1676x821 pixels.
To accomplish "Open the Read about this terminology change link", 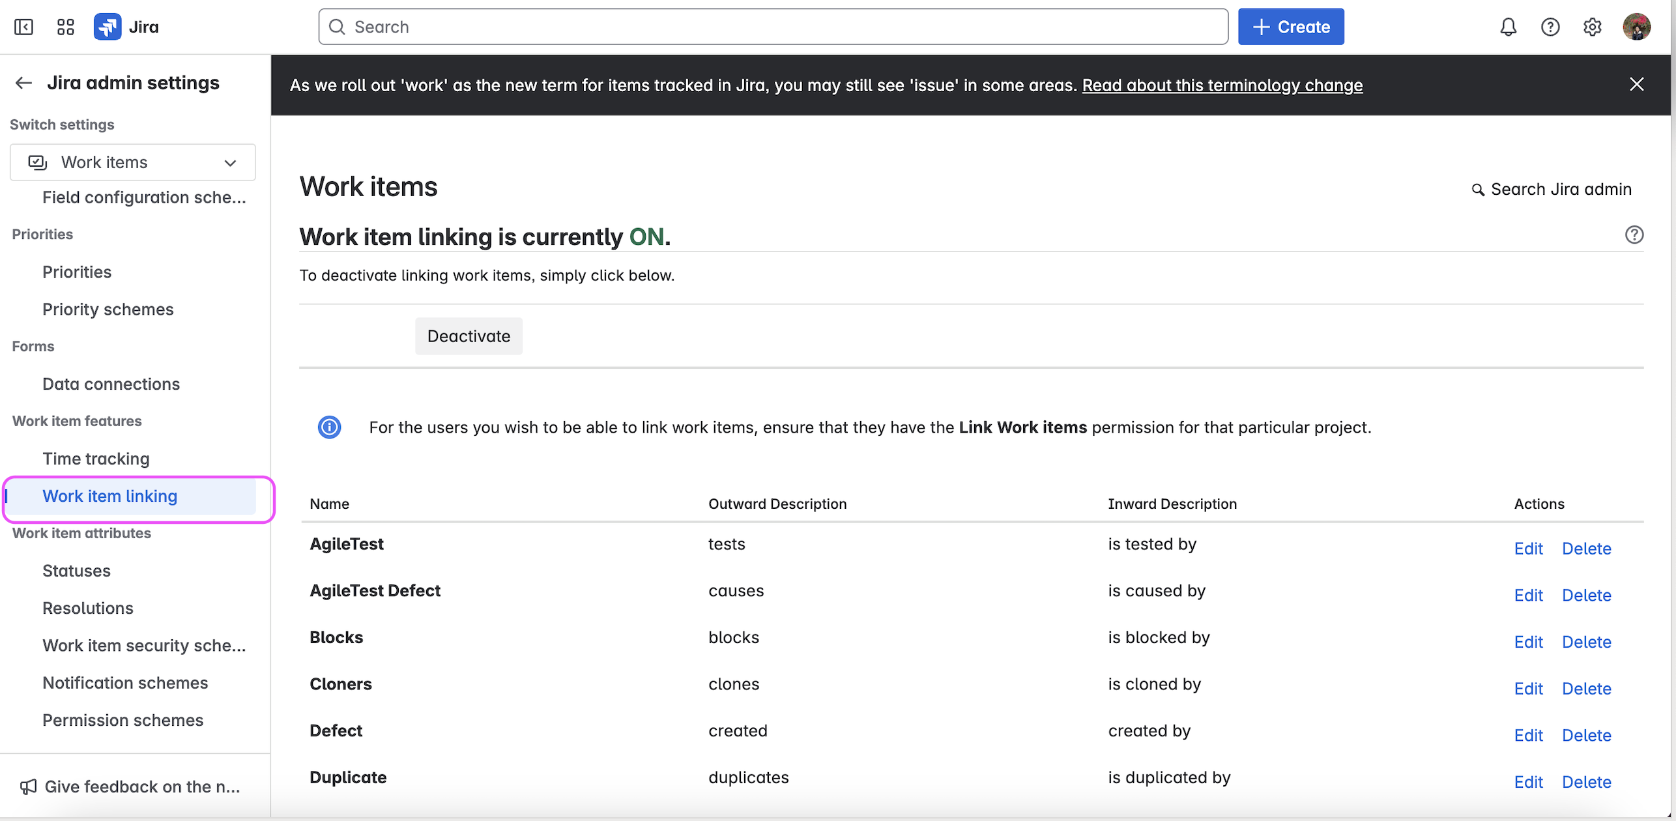I will click(1222, 85).
